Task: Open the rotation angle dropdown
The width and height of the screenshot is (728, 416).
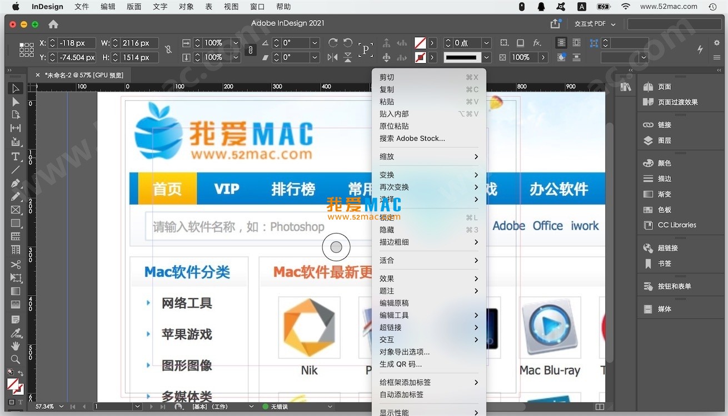Action: 315,43
